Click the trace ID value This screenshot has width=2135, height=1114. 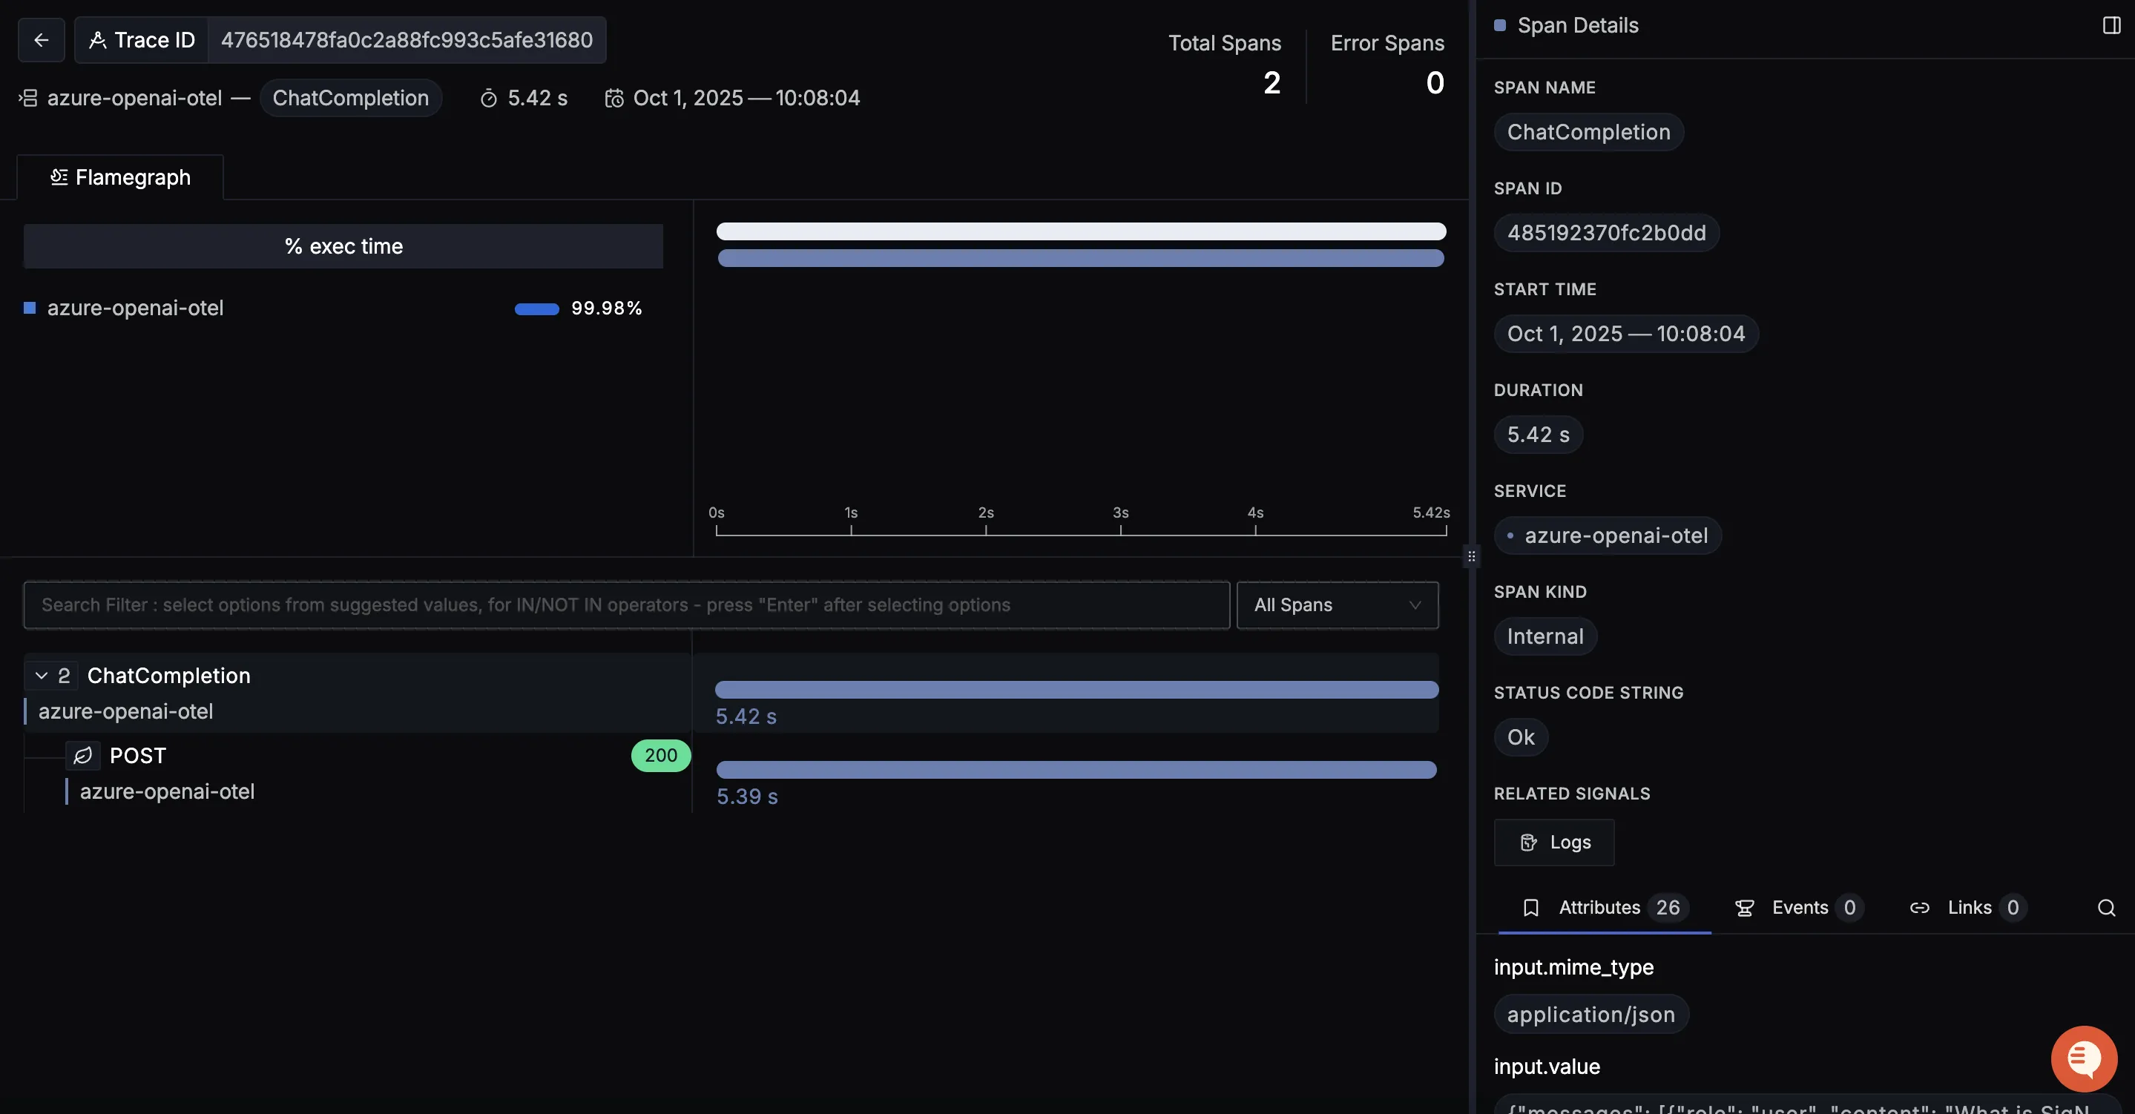coord(406,40)
